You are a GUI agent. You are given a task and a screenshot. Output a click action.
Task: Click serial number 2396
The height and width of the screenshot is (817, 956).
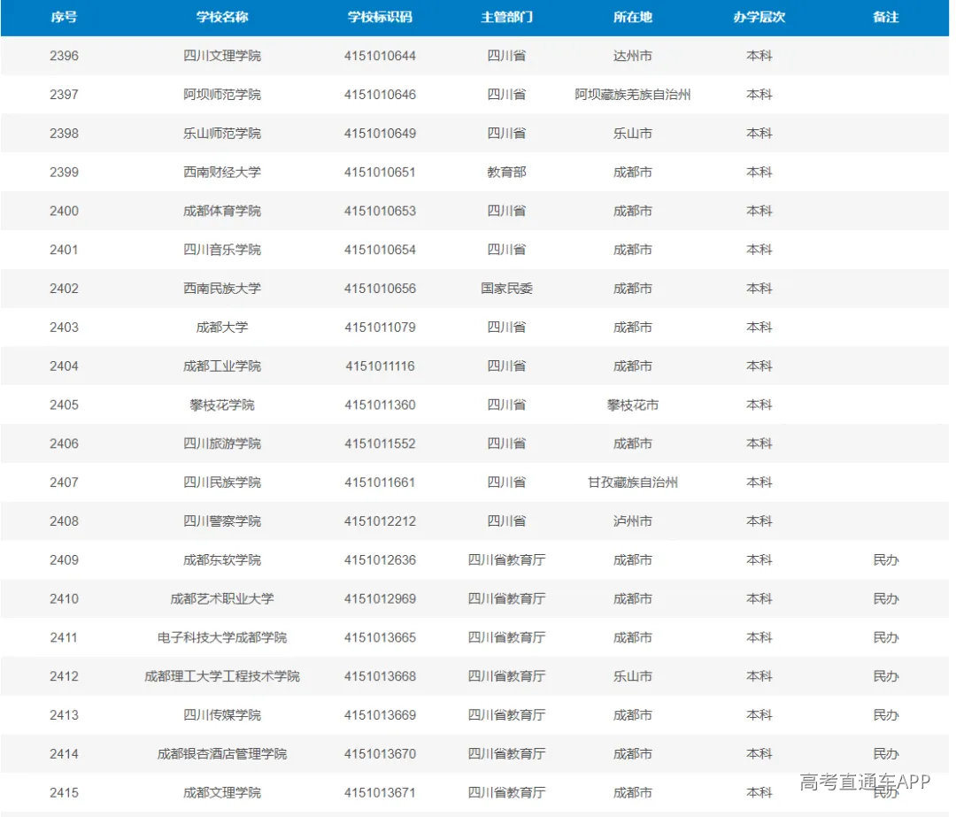pos(64,56)
